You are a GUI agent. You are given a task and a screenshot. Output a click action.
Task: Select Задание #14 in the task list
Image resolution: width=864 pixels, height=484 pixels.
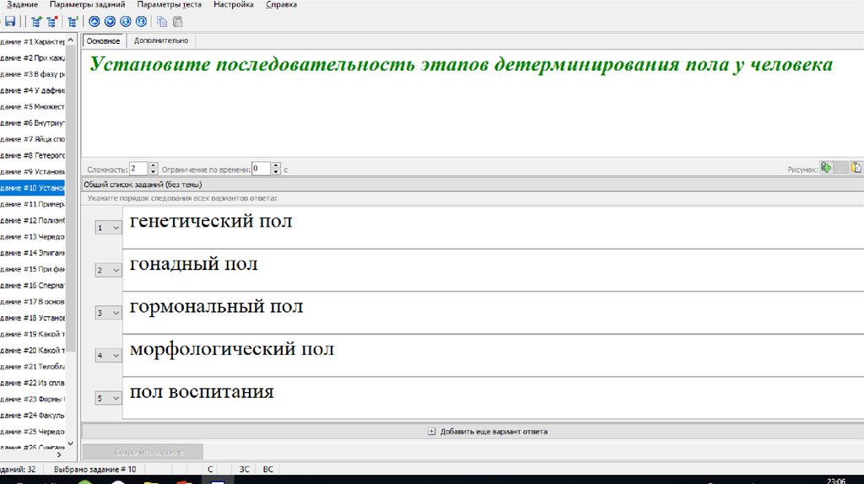(32, 252)
